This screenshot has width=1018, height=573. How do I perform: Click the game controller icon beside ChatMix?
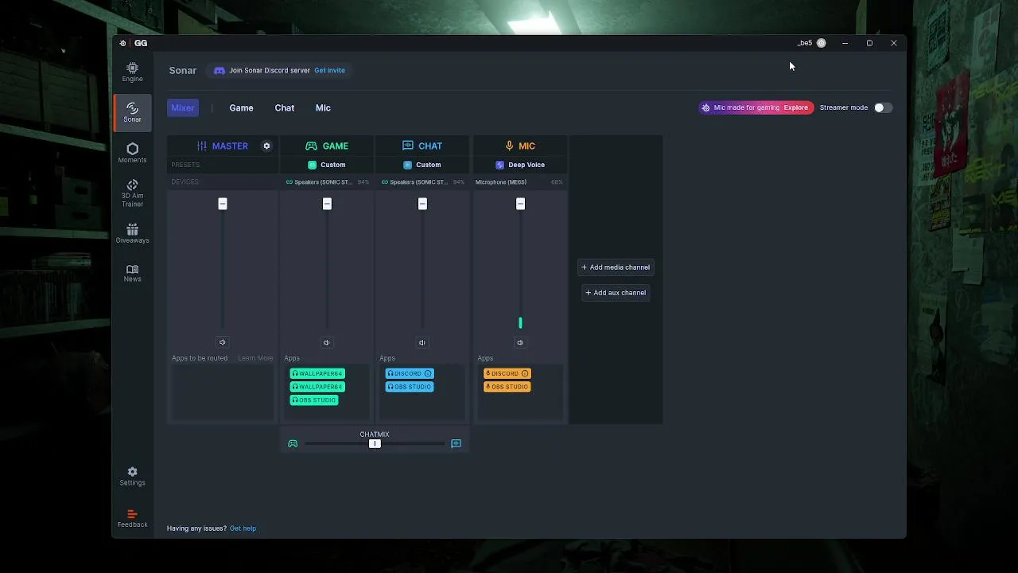tap(293, 443)
